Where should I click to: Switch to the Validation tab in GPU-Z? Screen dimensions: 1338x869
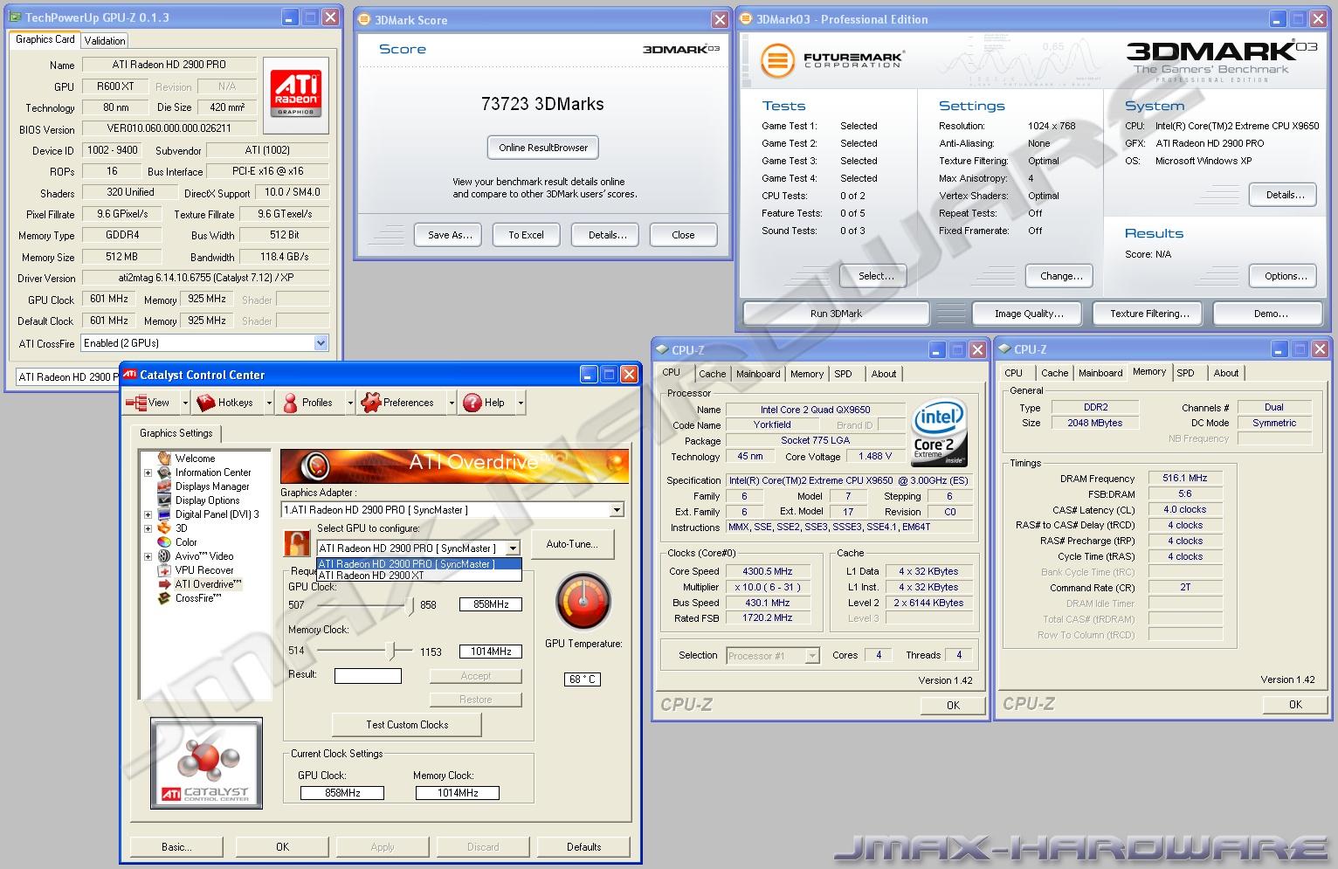click(105, 40)
